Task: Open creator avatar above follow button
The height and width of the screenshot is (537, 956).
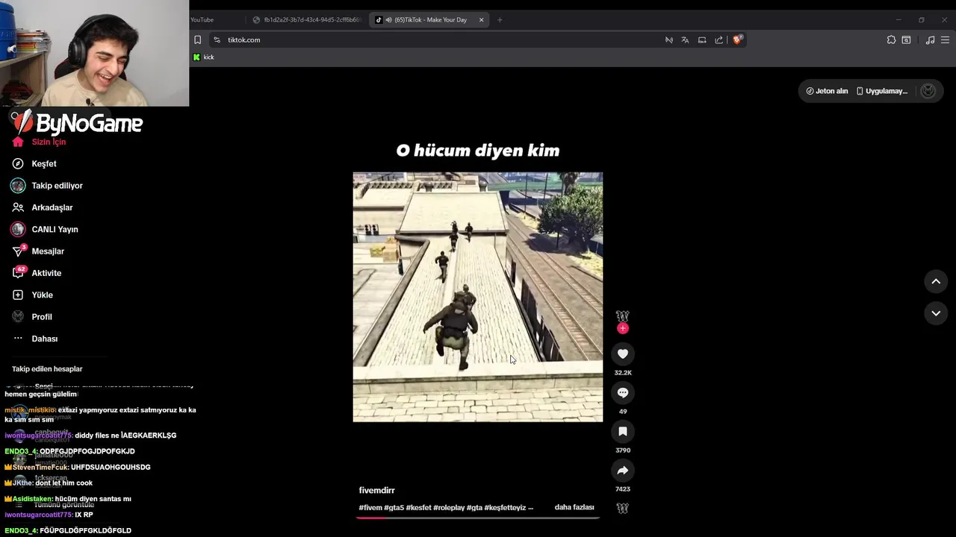Action: pyautogui.click(x=623, y=316)
